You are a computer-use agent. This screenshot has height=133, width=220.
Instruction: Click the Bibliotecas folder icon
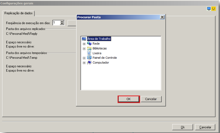click(89, 48)
